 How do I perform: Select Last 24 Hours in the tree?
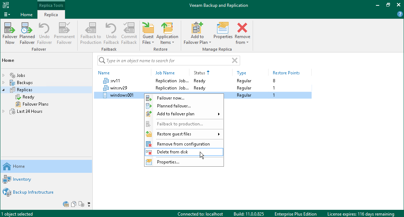click(x=29, y=111)
